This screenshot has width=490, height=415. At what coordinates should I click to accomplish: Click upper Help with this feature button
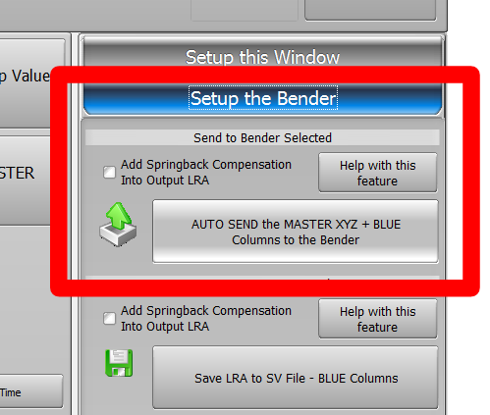pos(378,173)
